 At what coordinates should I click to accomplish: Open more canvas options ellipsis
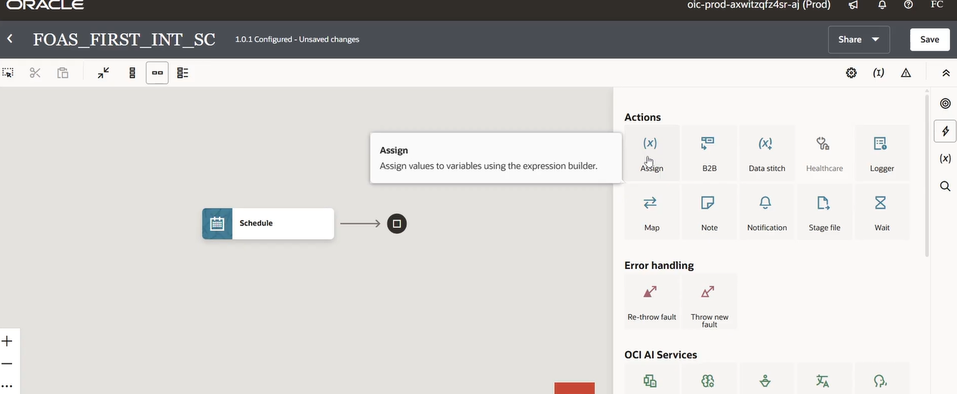(7, 386)
